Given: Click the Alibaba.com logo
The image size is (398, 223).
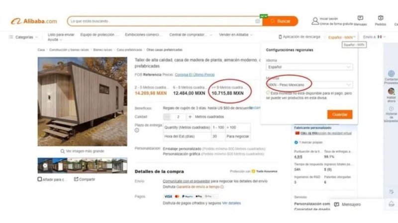Looking at the screenshot, I should pyautogui.click(x=34, y=21).
